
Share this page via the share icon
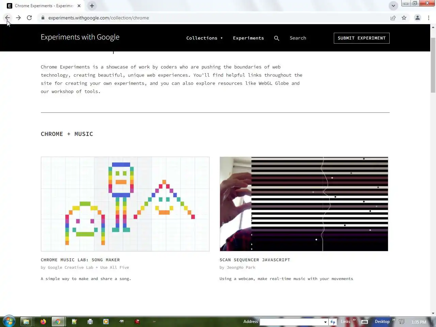[x=393, y=18]
